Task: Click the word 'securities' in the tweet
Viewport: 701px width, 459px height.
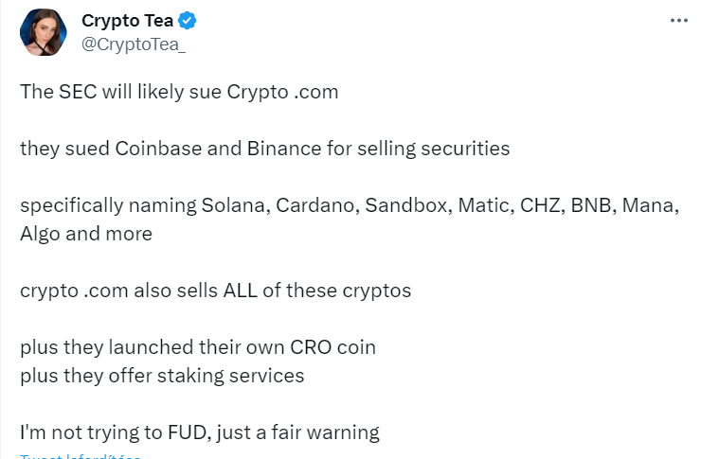Action: 465,149
